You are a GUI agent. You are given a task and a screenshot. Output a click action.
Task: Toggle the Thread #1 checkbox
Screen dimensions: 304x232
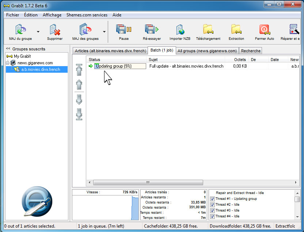pyautogui.click(x=212, y=199)
